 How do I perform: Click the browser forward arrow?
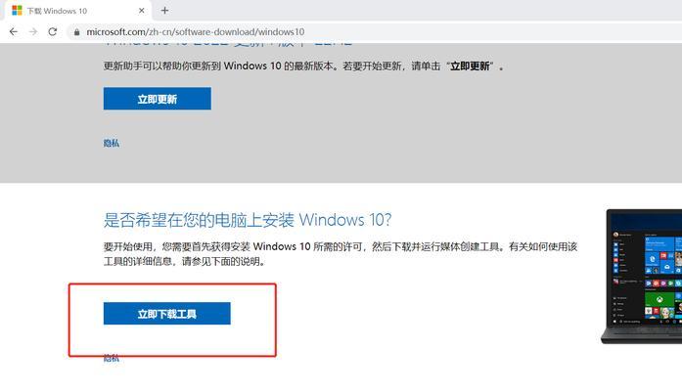tap(33, 31)
